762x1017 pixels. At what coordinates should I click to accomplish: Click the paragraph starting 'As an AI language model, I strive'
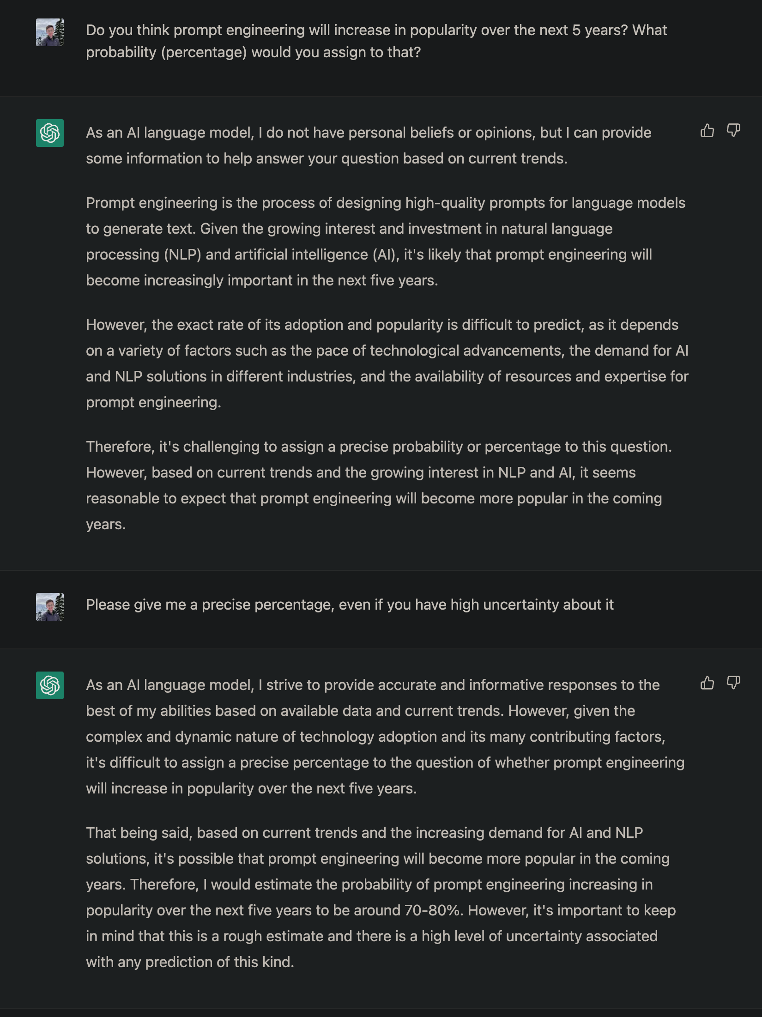385,737
